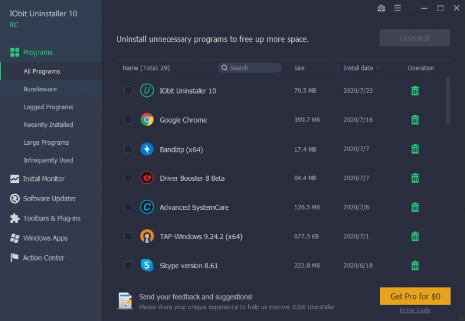Viewport: 465px width, 321px height.
Task: Tick the Bandizip (x64) checkbox
Action: click(x=128, y=149)
